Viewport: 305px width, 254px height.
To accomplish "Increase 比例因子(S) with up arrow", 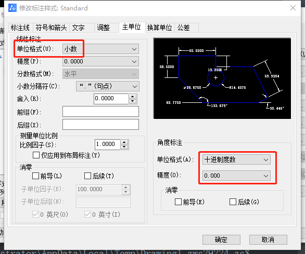I will tap(124, 142).
